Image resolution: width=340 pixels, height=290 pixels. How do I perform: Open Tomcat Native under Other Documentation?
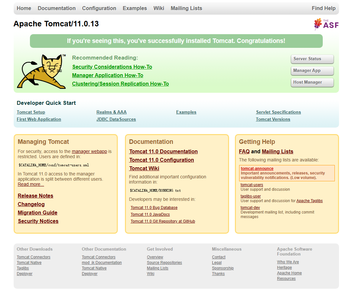pyautogui.click(x=94, y=268)
